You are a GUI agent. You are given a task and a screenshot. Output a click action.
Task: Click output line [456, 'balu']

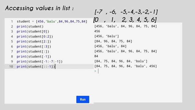(107, 36)
